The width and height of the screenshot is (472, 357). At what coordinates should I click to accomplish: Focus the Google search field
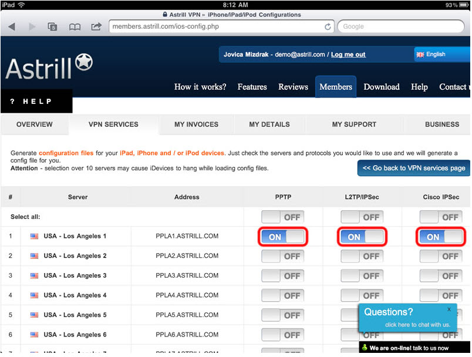tap(401, 26)
